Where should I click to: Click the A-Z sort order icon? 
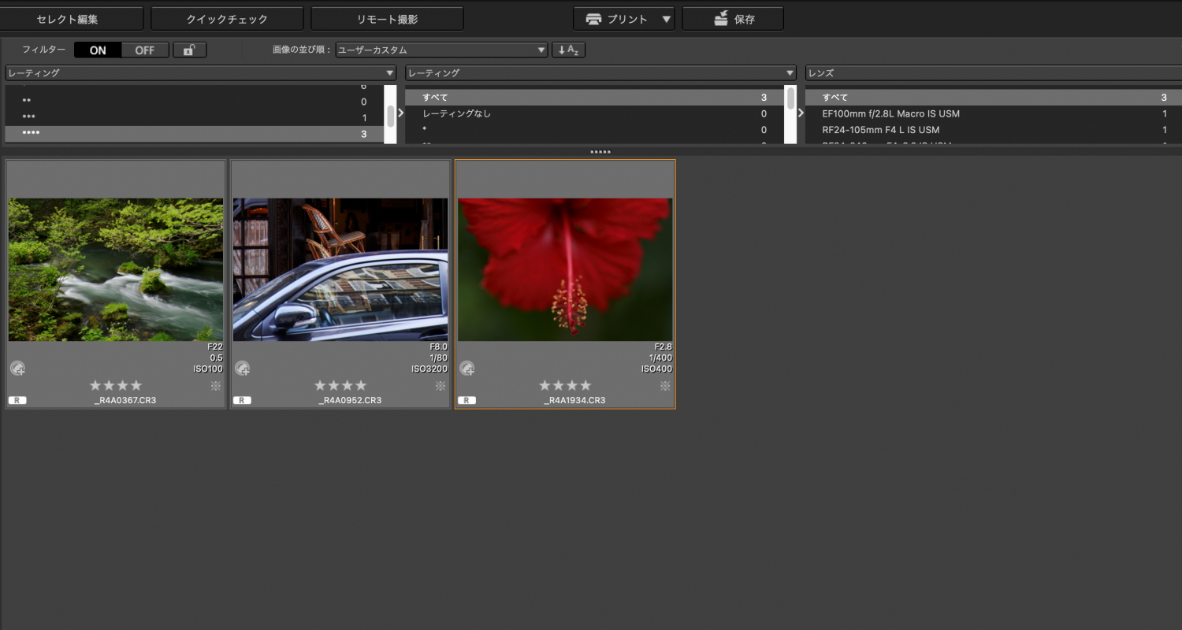click(568, 50)
